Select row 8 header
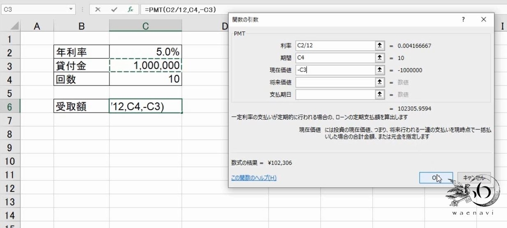Viewport: 507px width, 228px height. pos(10,134)
